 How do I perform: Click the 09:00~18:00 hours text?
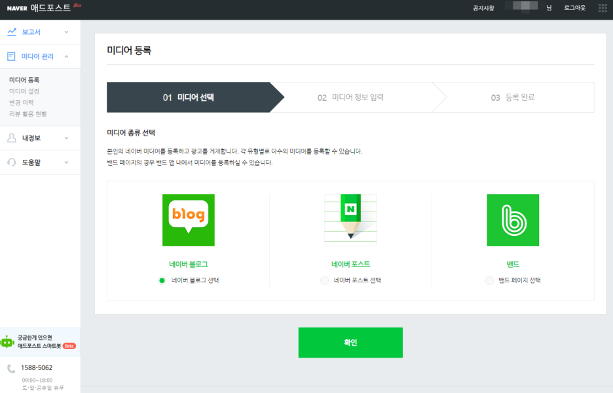[37, 380]
